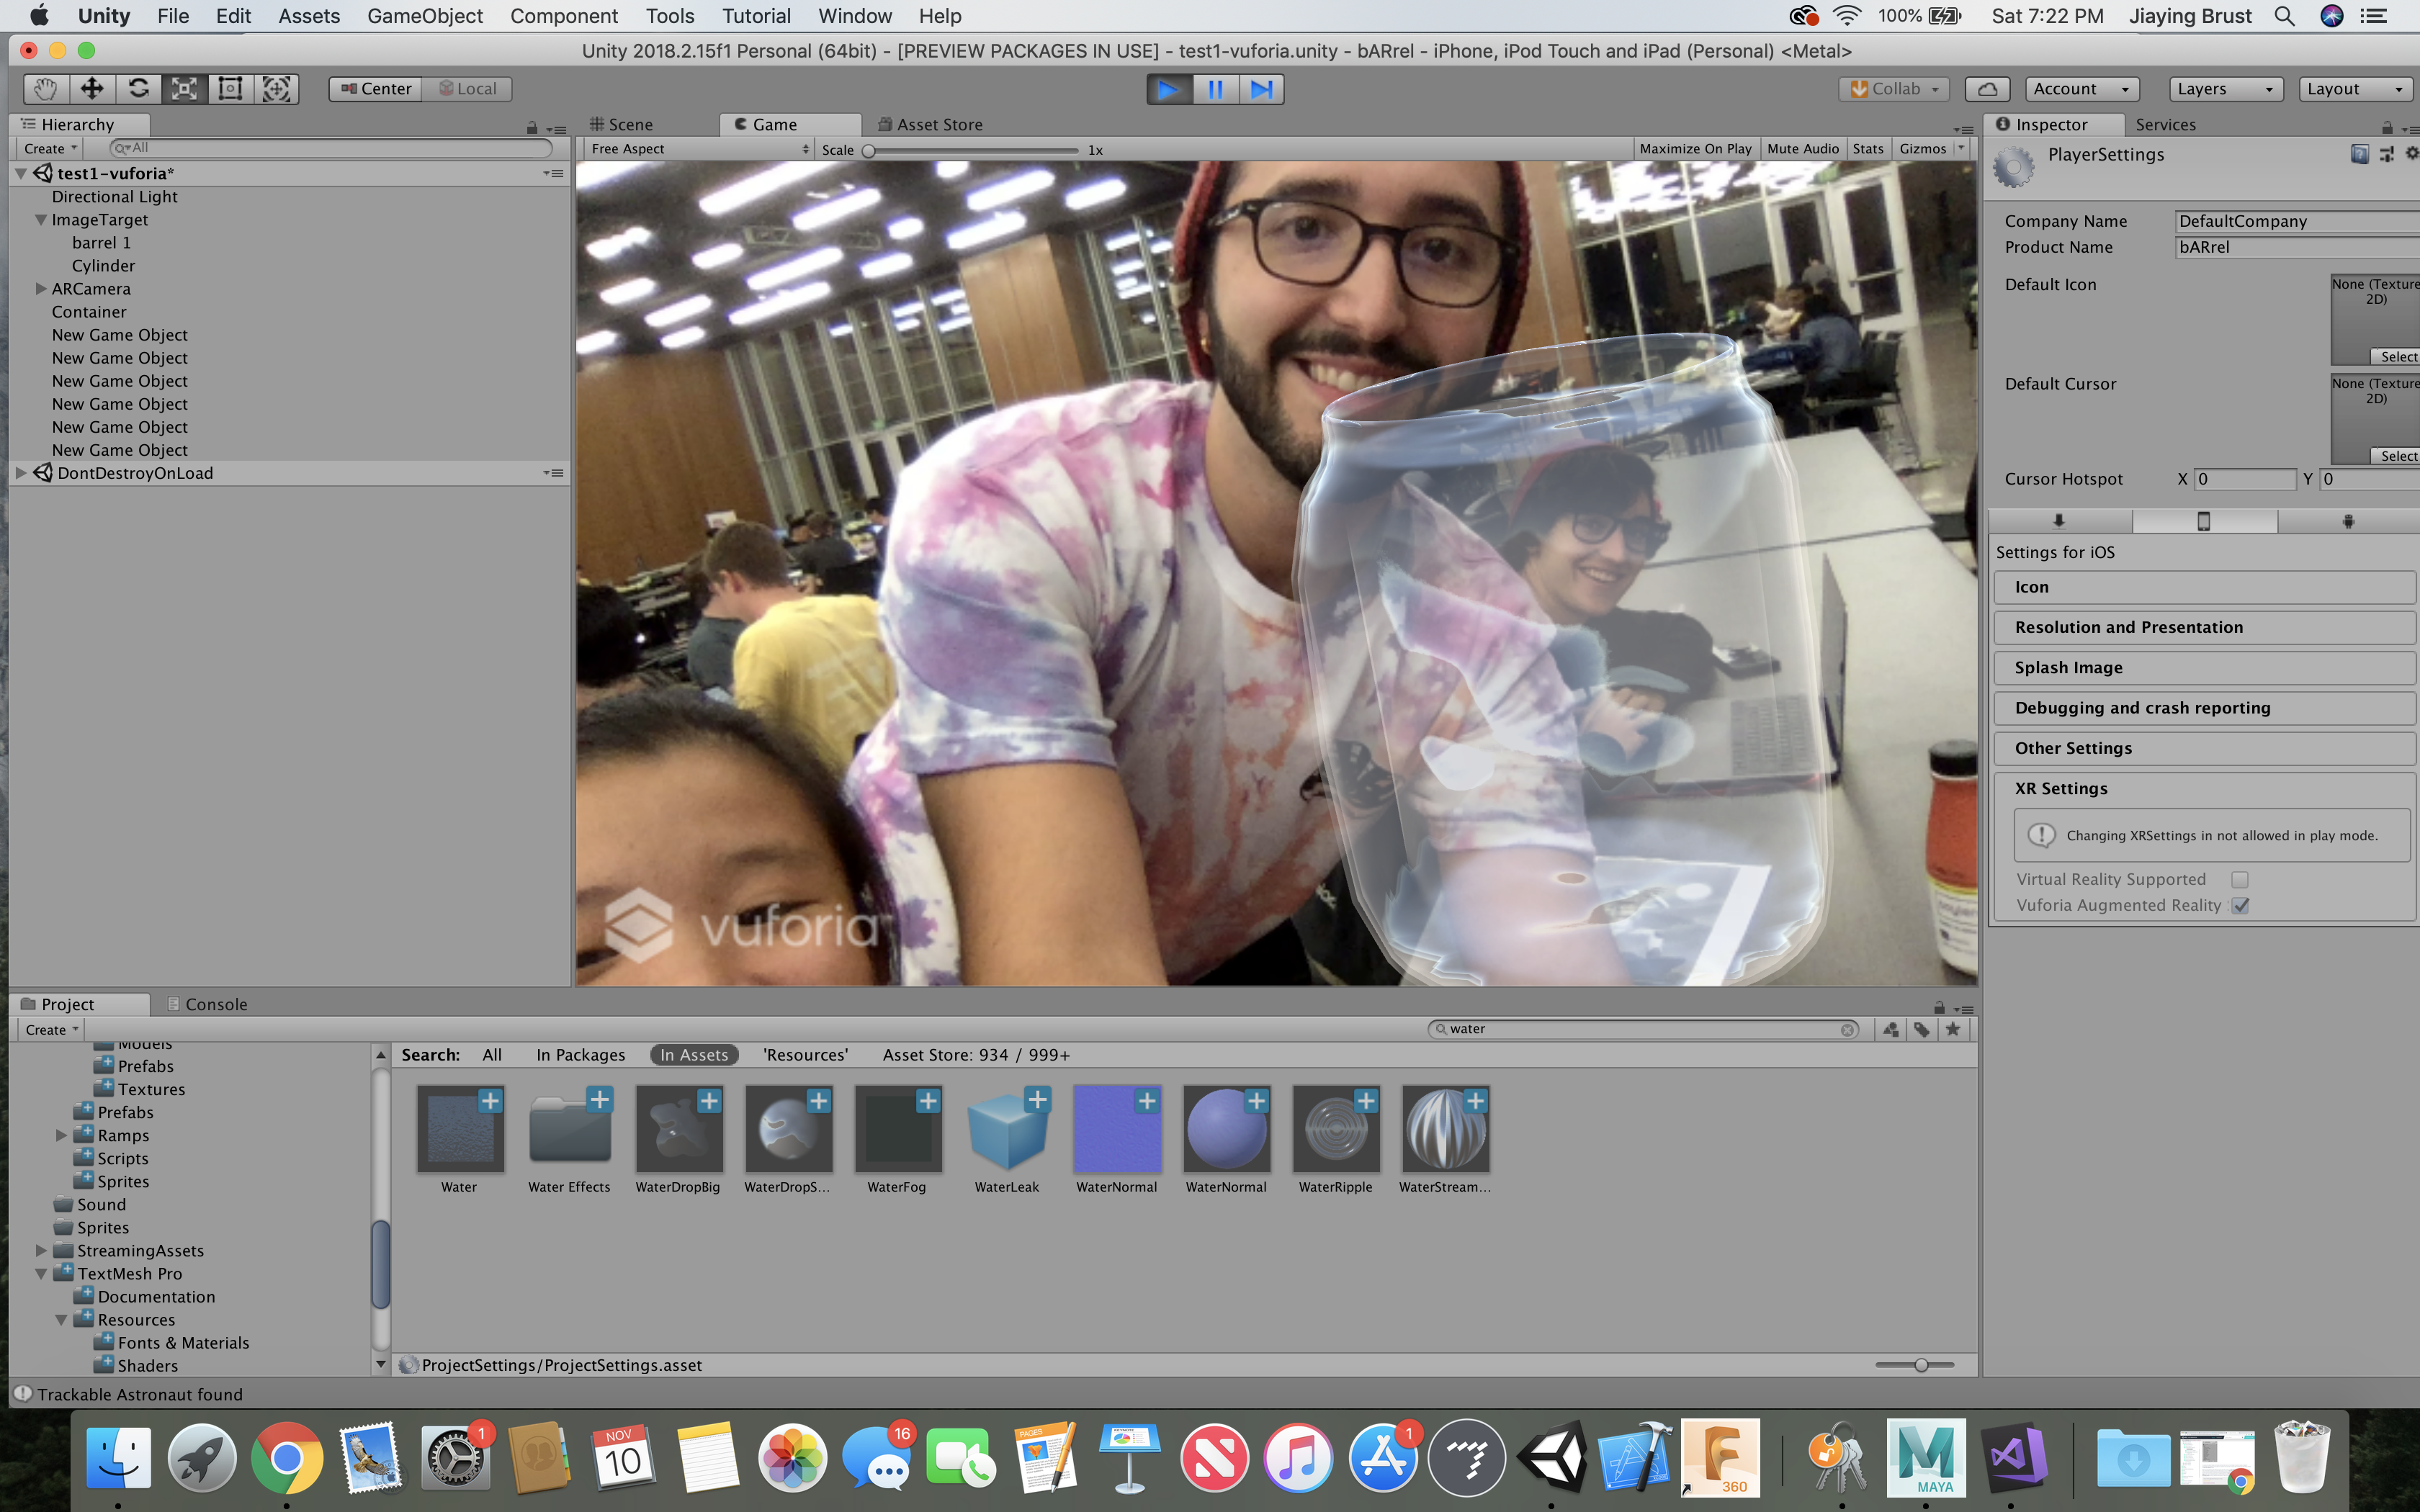Open the Layers dropdown

(x=2225, y=89)
